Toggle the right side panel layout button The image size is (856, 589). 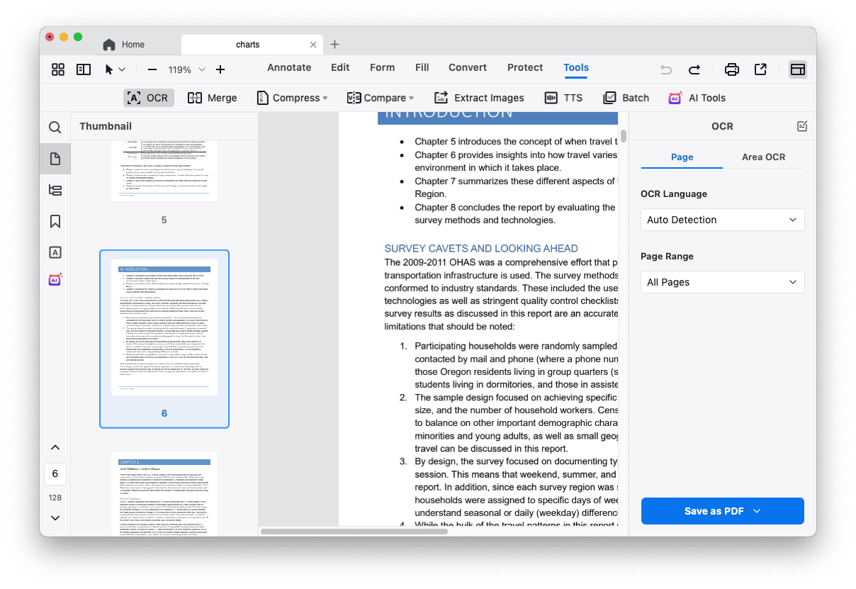point(797,69)
